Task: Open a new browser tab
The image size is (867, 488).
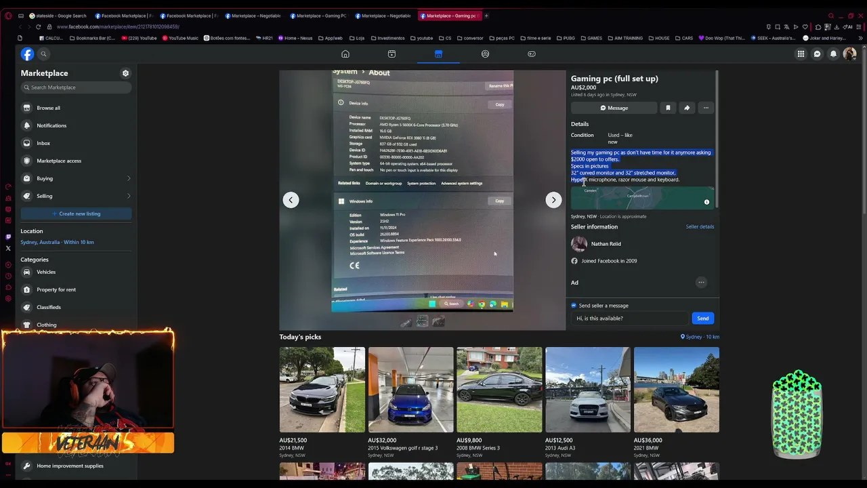Action: pos(486,16)
